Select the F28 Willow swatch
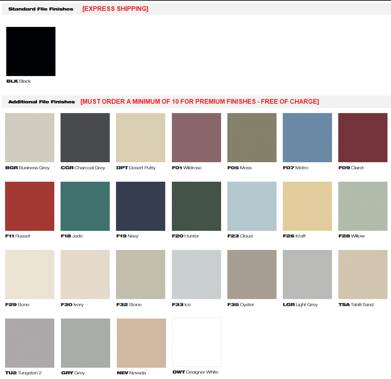391x379 pixels. tap(363, 206)
